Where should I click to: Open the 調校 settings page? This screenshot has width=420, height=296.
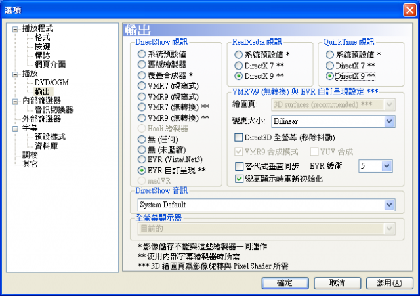(30, 155)
